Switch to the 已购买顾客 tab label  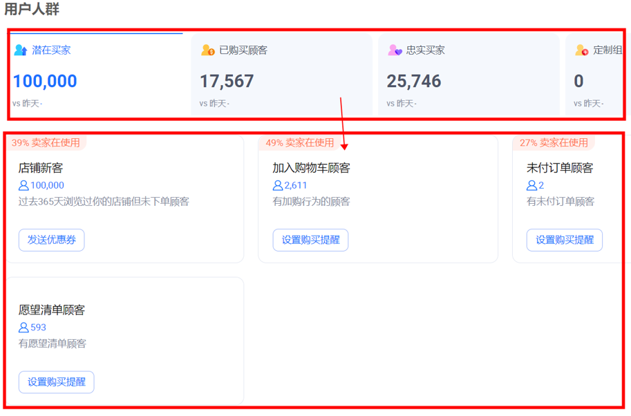click(243, 50)
